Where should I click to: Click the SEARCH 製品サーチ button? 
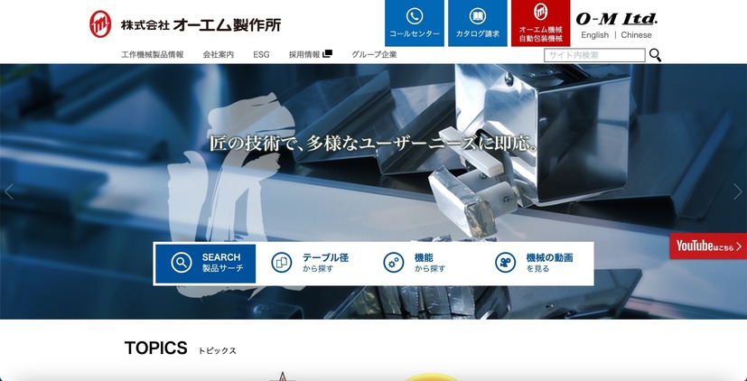[x=206, y=263]
